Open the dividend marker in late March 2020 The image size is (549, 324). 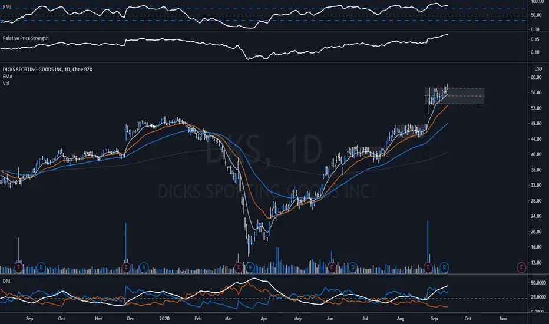click(250, 267)
